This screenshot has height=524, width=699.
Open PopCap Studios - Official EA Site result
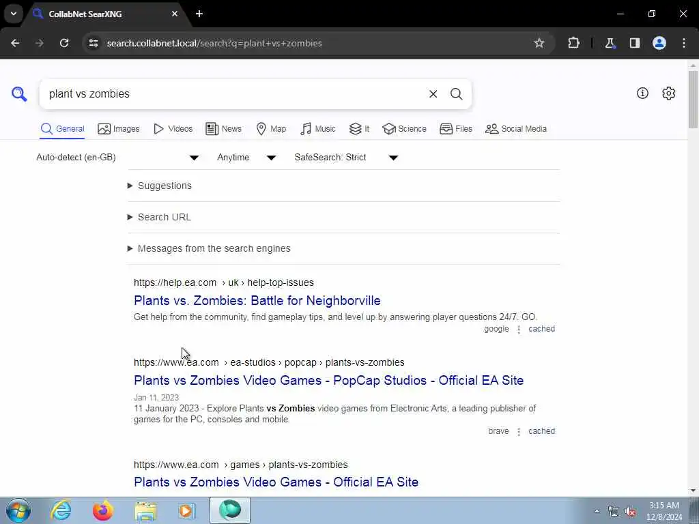tap(328, 380)
